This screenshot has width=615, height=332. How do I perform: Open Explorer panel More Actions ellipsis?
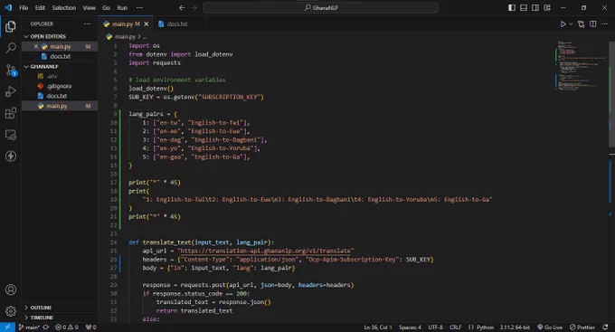[87, 24]
